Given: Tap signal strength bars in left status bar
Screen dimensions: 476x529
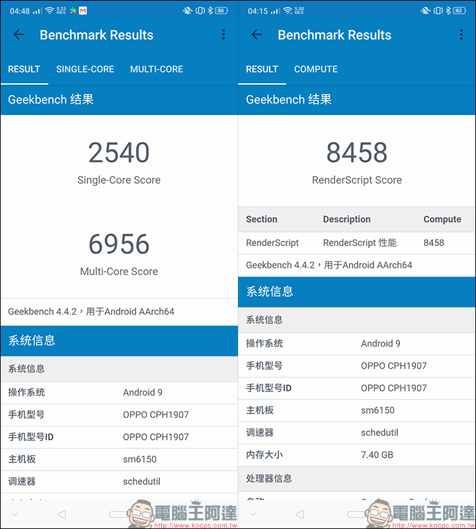Looking at the screenshot, I should click(38, 11).
